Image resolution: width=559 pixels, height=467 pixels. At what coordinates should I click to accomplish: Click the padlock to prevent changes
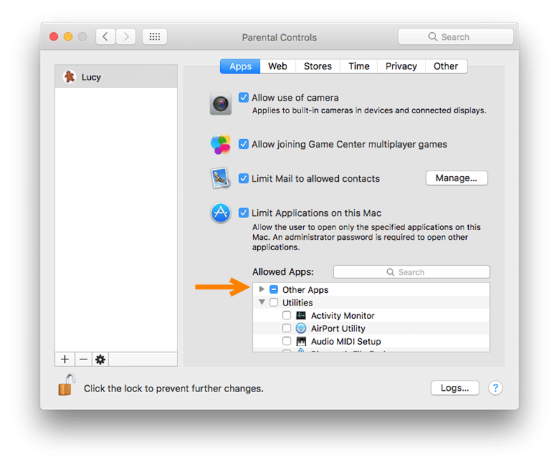(66, 386)
